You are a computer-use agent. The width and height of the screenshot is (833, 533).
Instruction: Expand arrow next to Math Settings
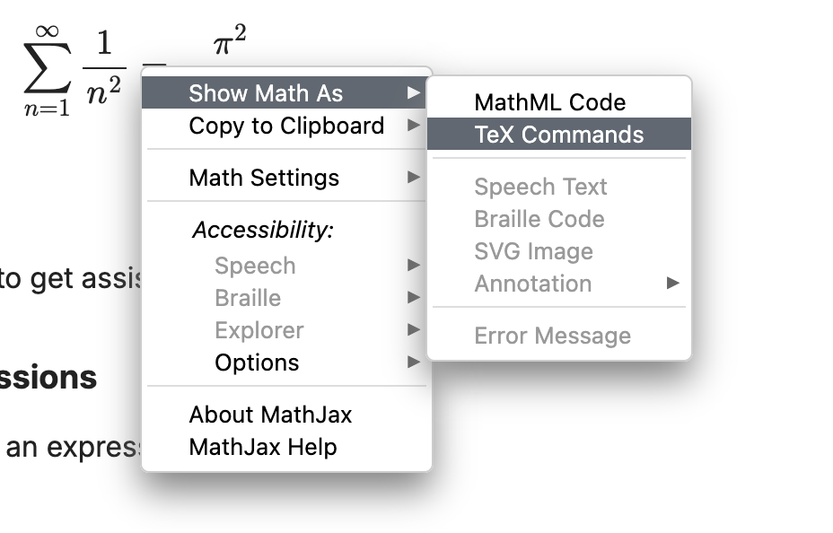413,178
